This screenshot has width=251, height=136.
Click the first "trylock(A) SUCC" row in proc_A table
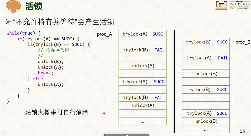pyautogui.click(x=142, y=34)
